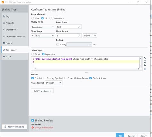This screenshot has width=152, height=137.
Task: Click line 2 of the expression editor
Action: pyautogui.click(x=87, y=62)
